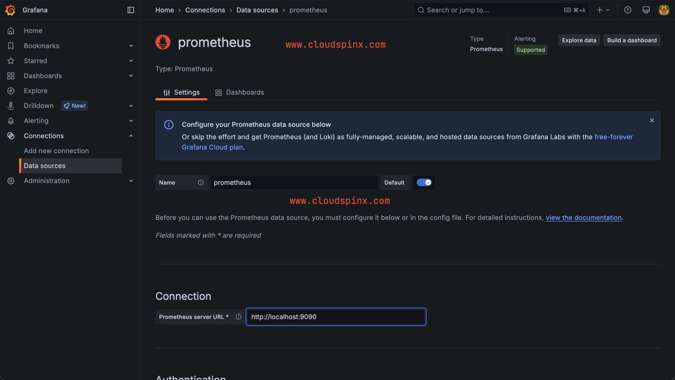Screen dimensions: 675x380
Task: Expand the Administration sidebar section
Action: pyautogui.click(x=131, y=181)
